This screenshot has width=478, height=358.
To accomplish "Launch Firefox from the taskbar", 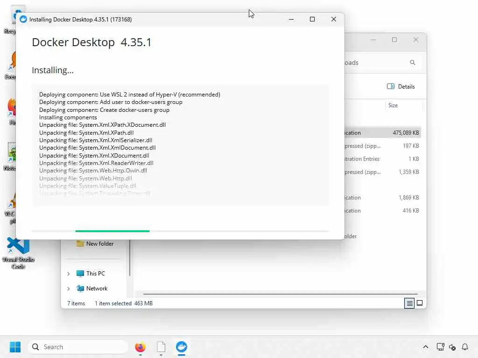I will coord(140,347).
